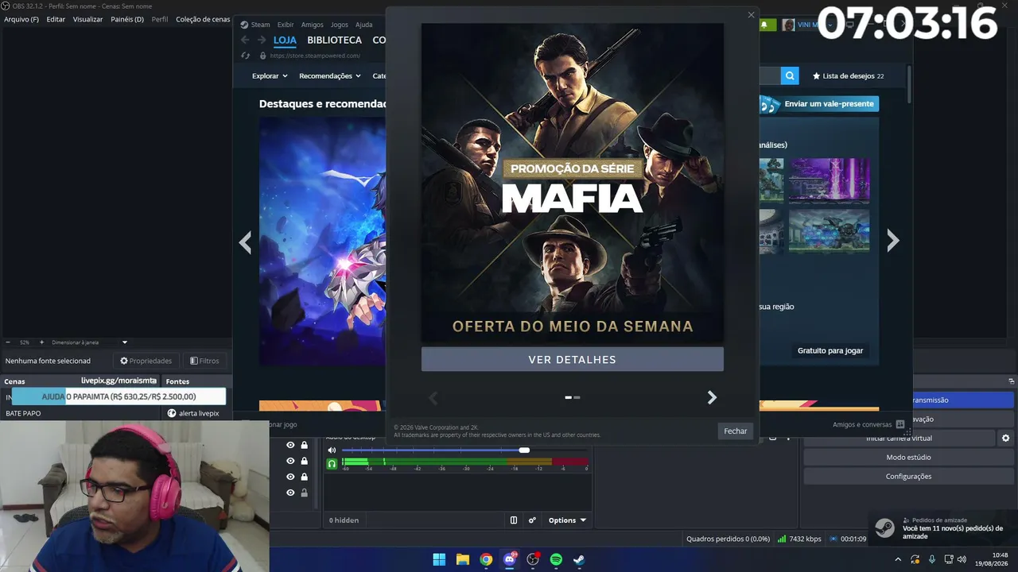Zoom out the OBS preview
This screenshot has height=572, width=1018.
[9, 342]
